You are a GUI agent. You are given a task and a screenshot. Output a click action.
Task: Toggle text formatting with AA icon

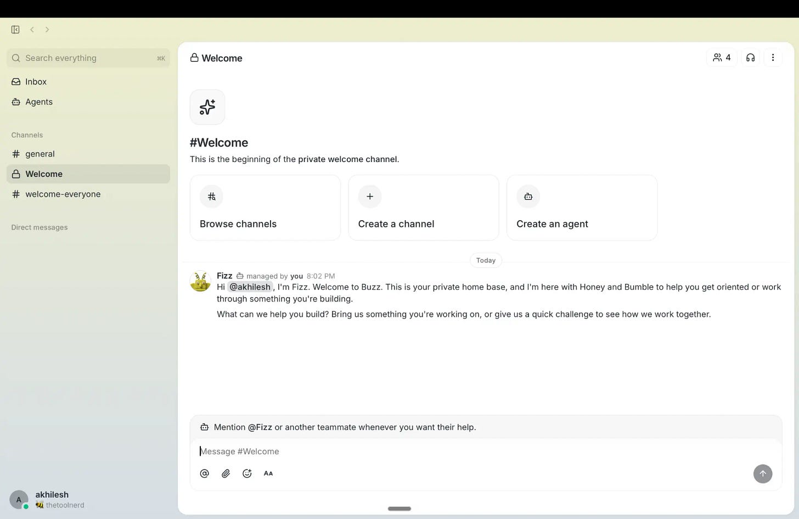(x=268, y=473)
